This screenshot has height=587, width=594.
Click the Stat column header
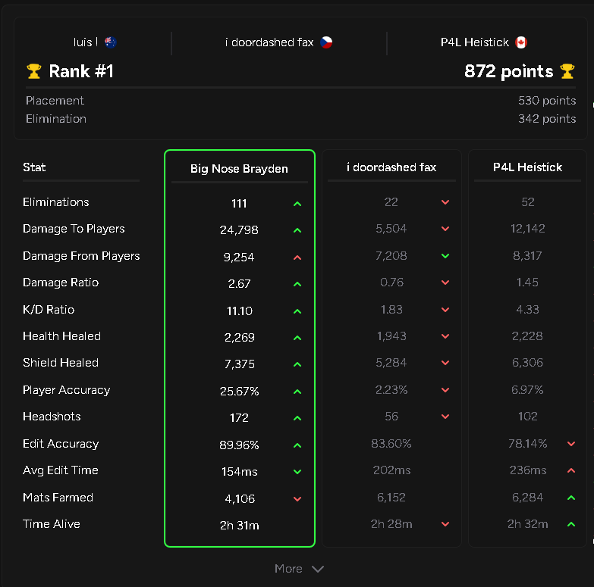click(34, 167)
